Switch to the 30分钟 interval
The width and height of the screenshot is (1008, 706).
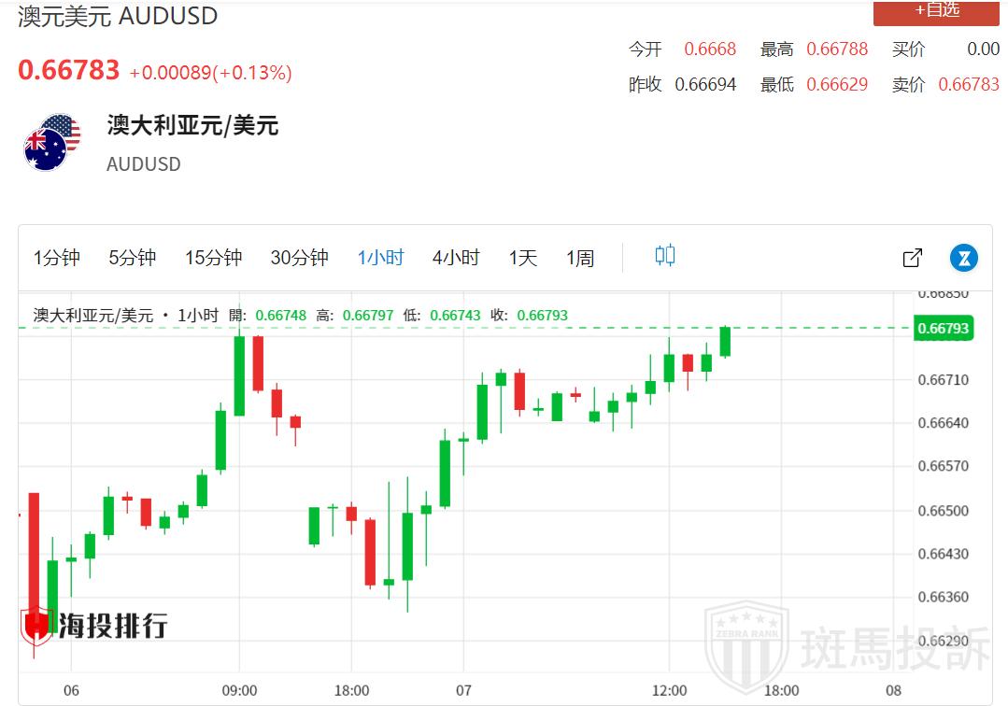299,258
